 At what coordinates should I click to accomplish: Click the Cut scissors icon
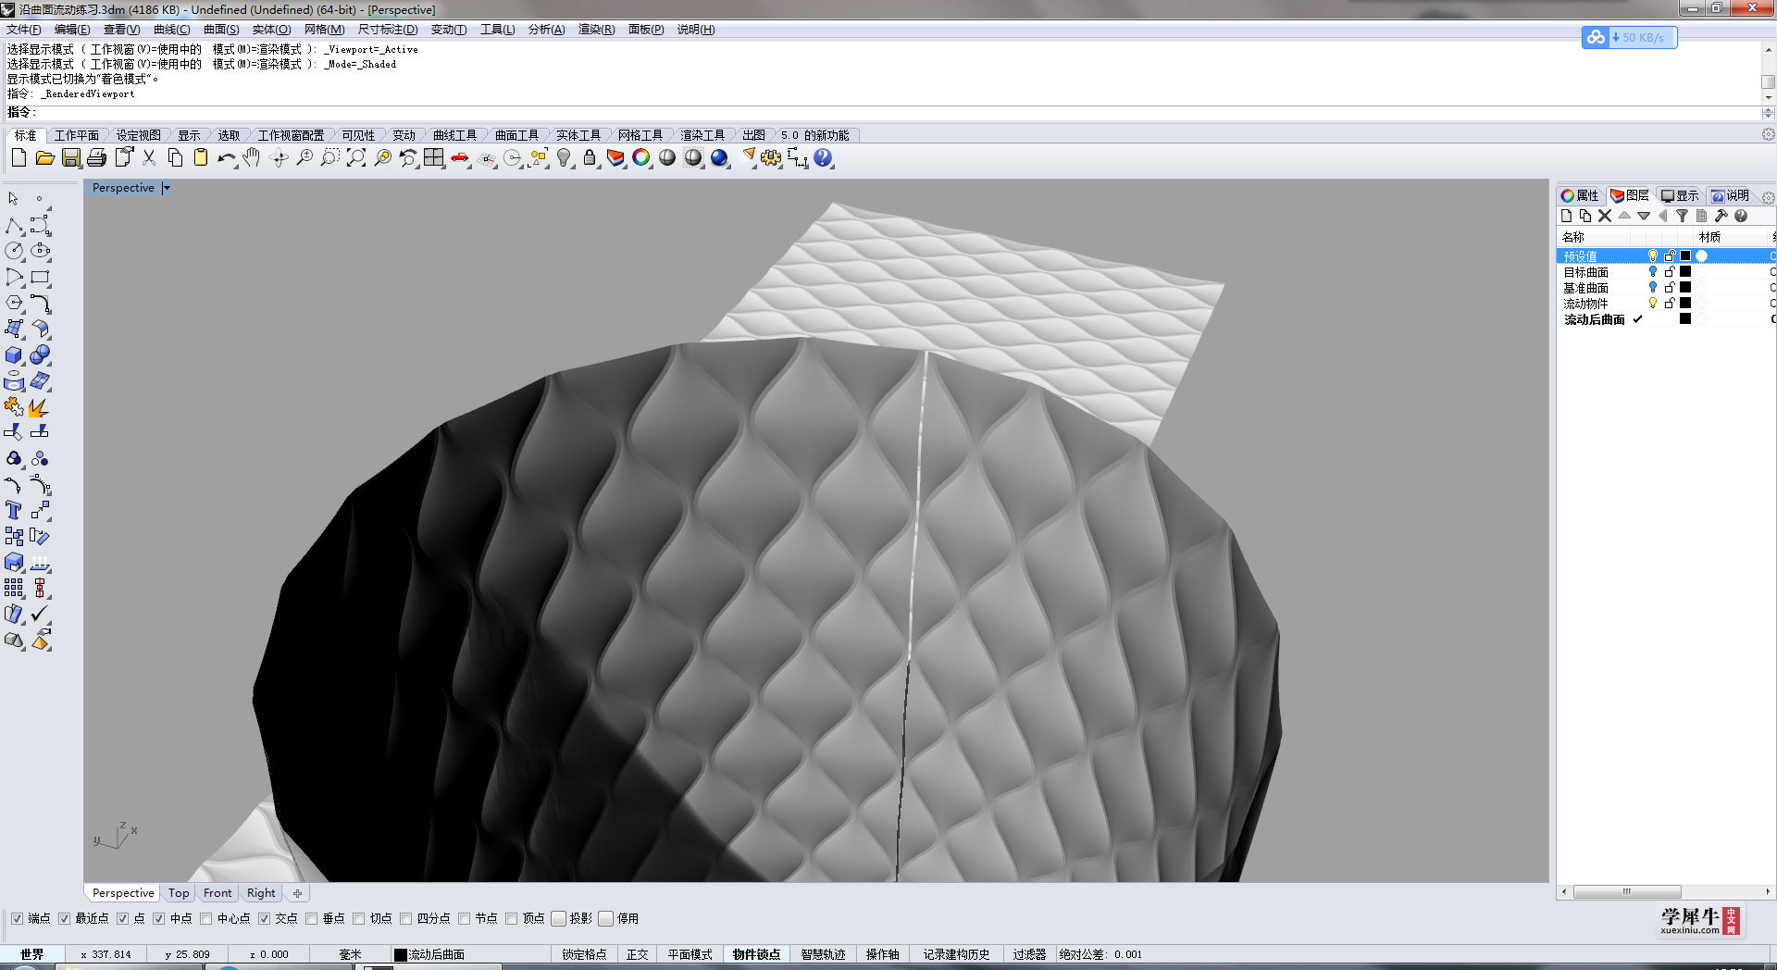tap(149, 158)
